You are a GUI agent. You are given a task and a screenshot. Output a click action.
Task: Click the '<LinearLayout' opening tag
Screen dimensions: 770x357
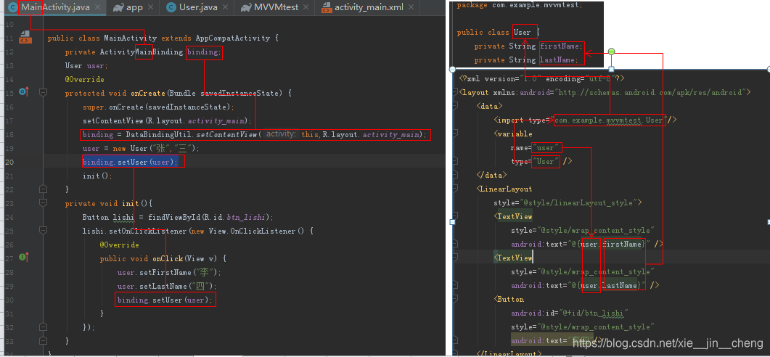504,189
